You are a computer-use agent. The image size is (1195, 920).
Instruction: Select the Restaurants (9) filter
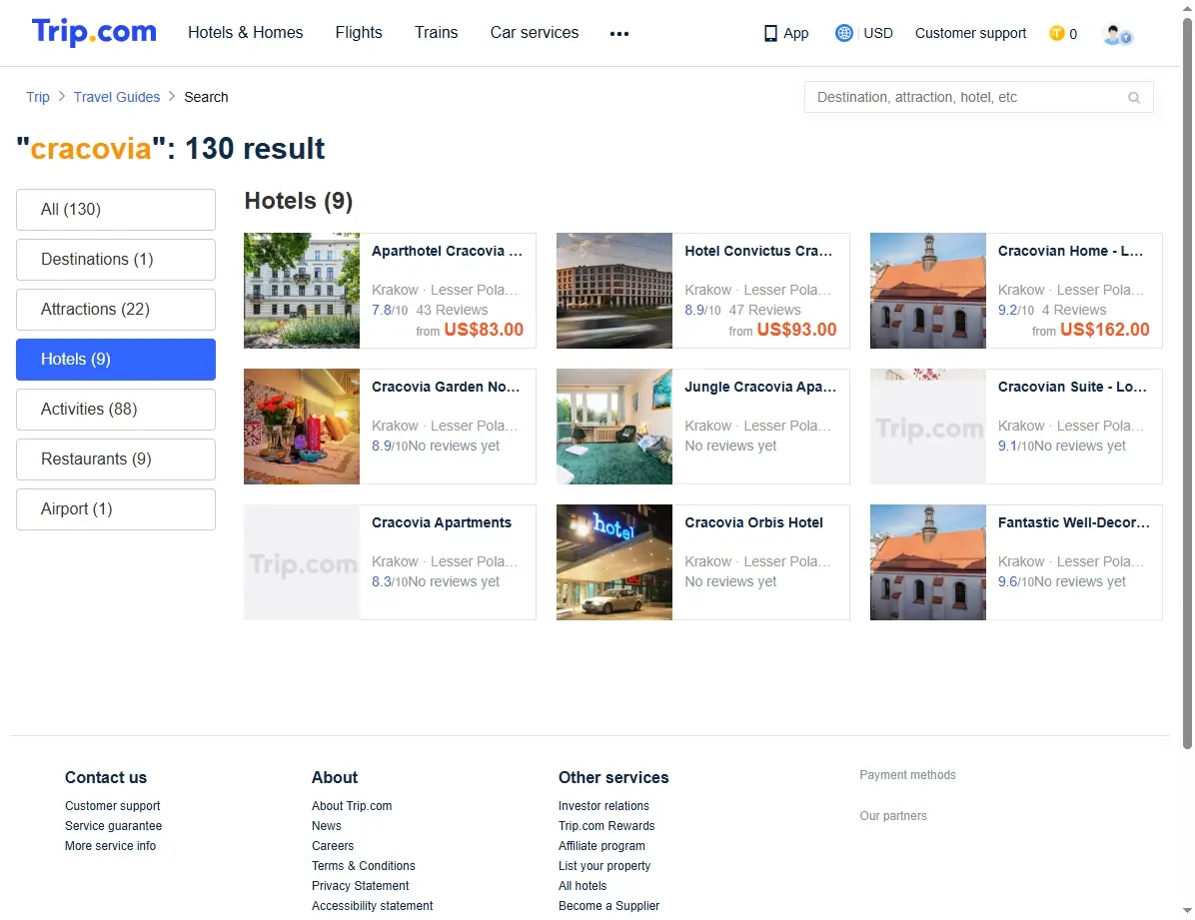116,459
